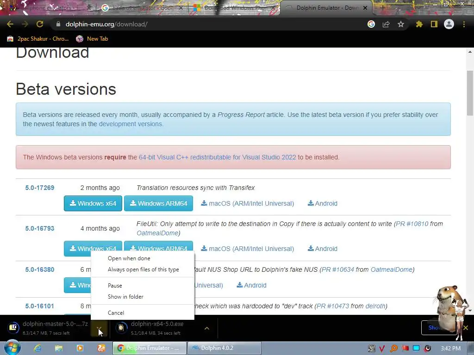Select Always open files of this type
This screenshot has height=355, width=474.
pos(143,269)
